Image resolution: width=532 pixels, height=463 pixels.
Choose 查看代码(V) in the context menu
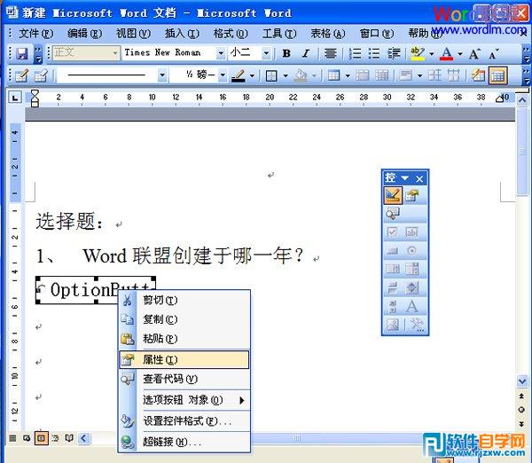(184, 379)
